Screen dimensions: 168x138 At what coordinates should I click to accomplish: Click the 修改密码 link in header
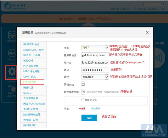click(153, 9)
